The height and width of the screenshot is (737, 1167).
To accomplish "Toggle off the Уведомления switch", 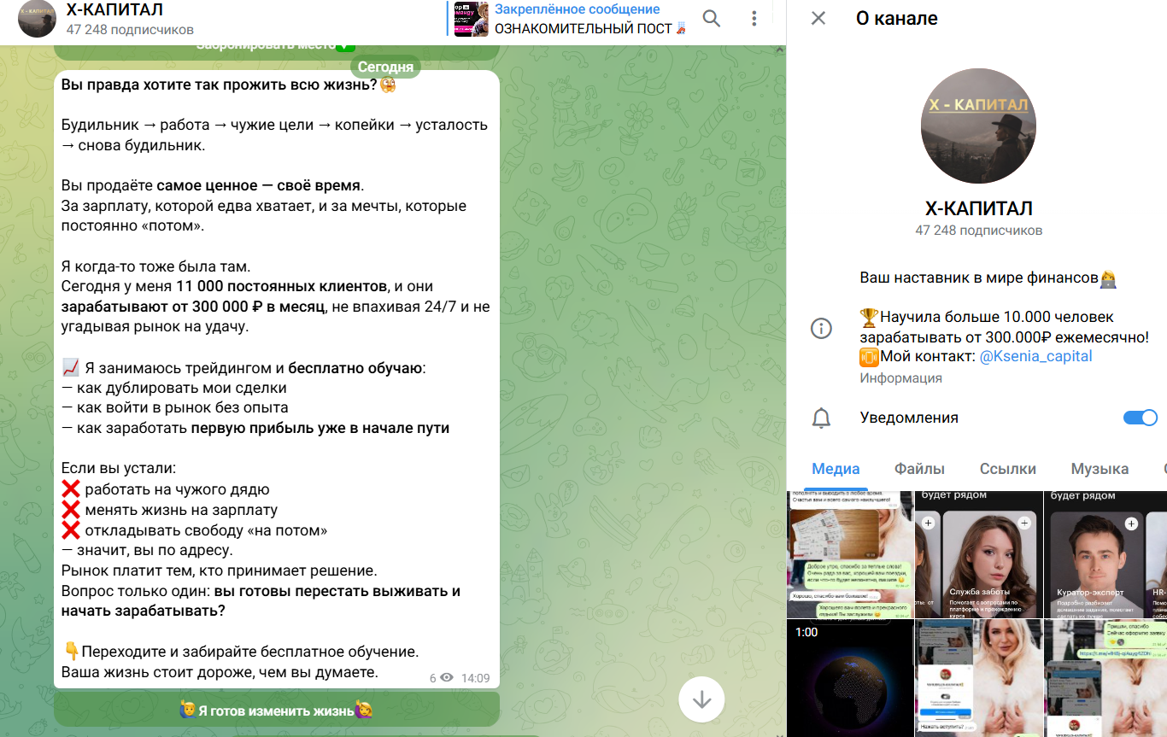I will (1140, 418).
